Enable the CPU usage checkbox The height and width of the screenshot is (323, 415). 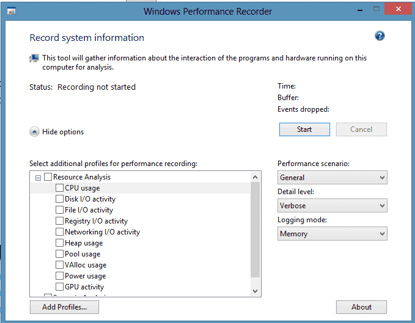[x=60, y=188]
